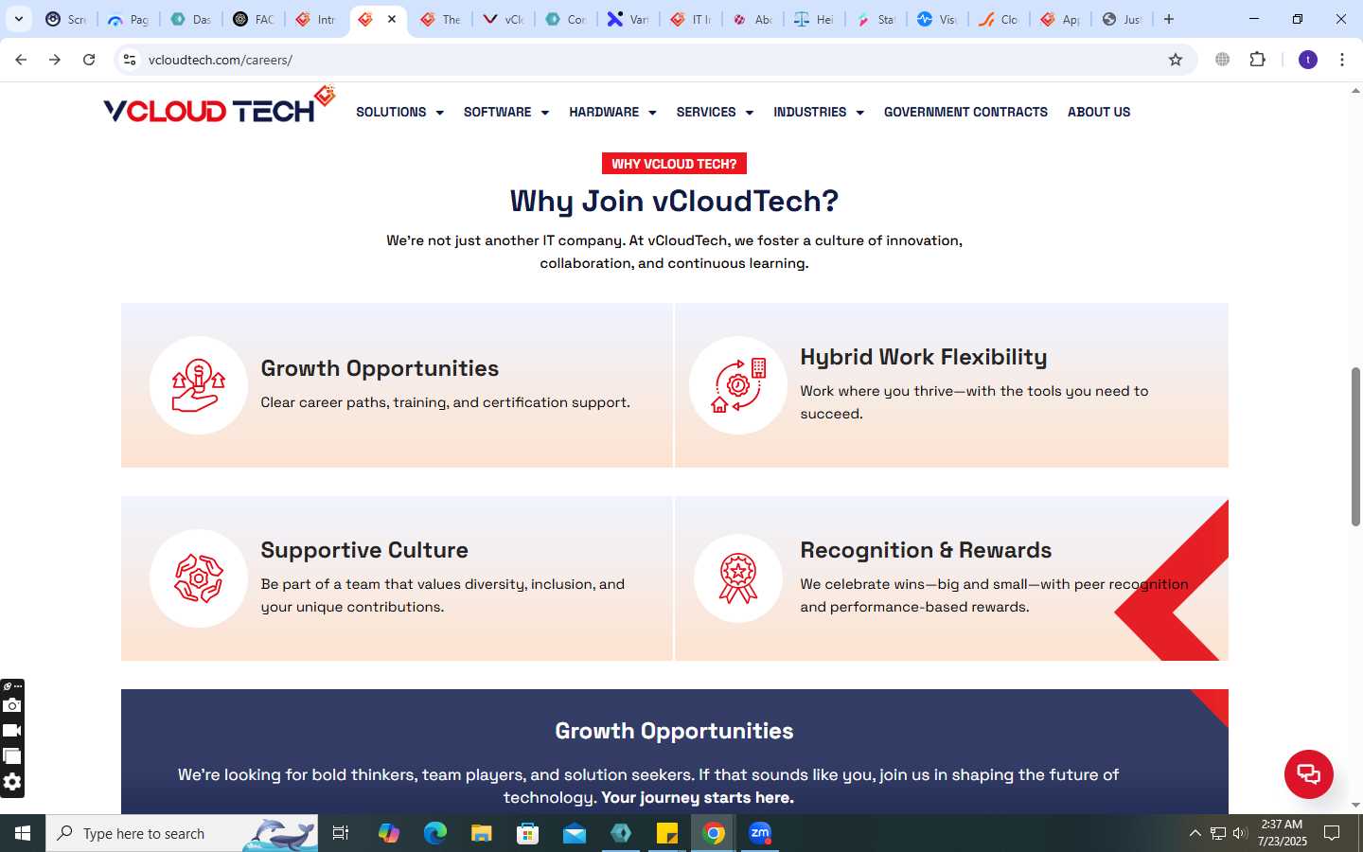Click the Hybrid Work Flexibility gear icon
Screen dimensions: 1363x852
point(738,385)
